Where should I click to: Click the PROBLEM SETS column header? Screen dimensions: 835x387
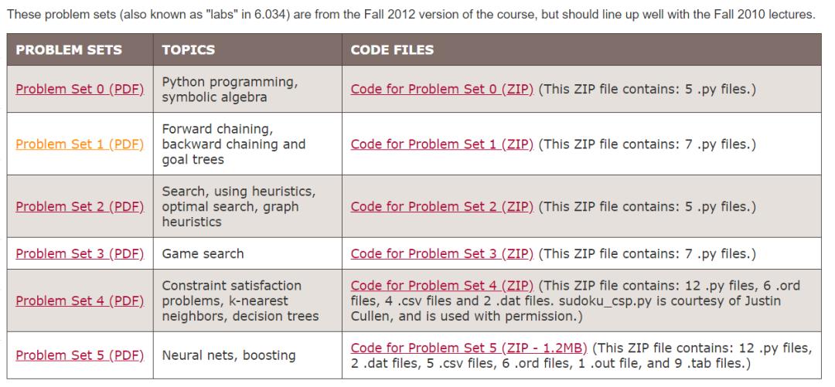[x=69, y=50]
